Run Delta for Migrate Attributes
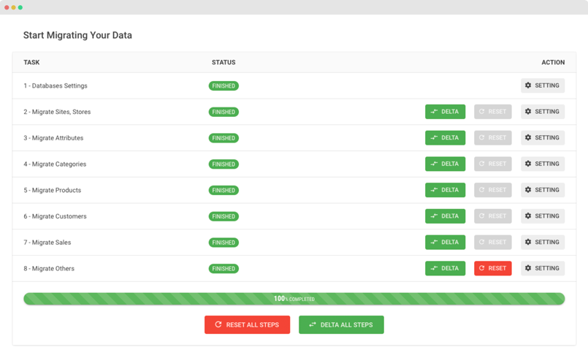Screen dimensions: 588x358 (x=445, y=138)
